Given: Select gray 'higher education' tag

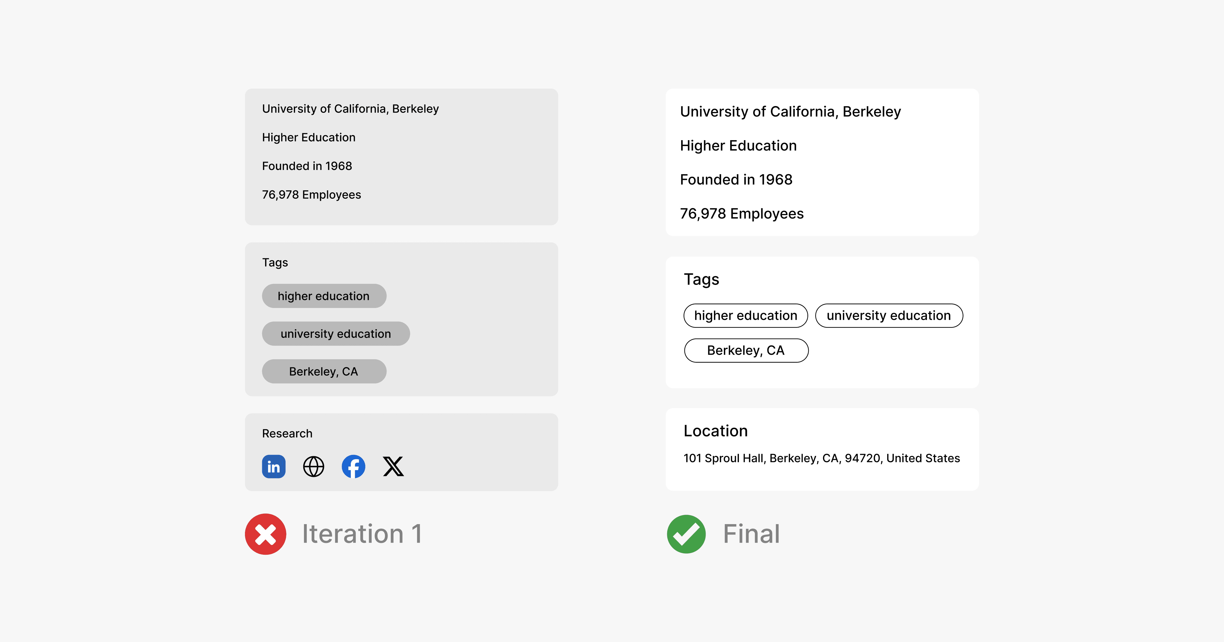Looking at the screenshot, I should (x=324, y=296).
